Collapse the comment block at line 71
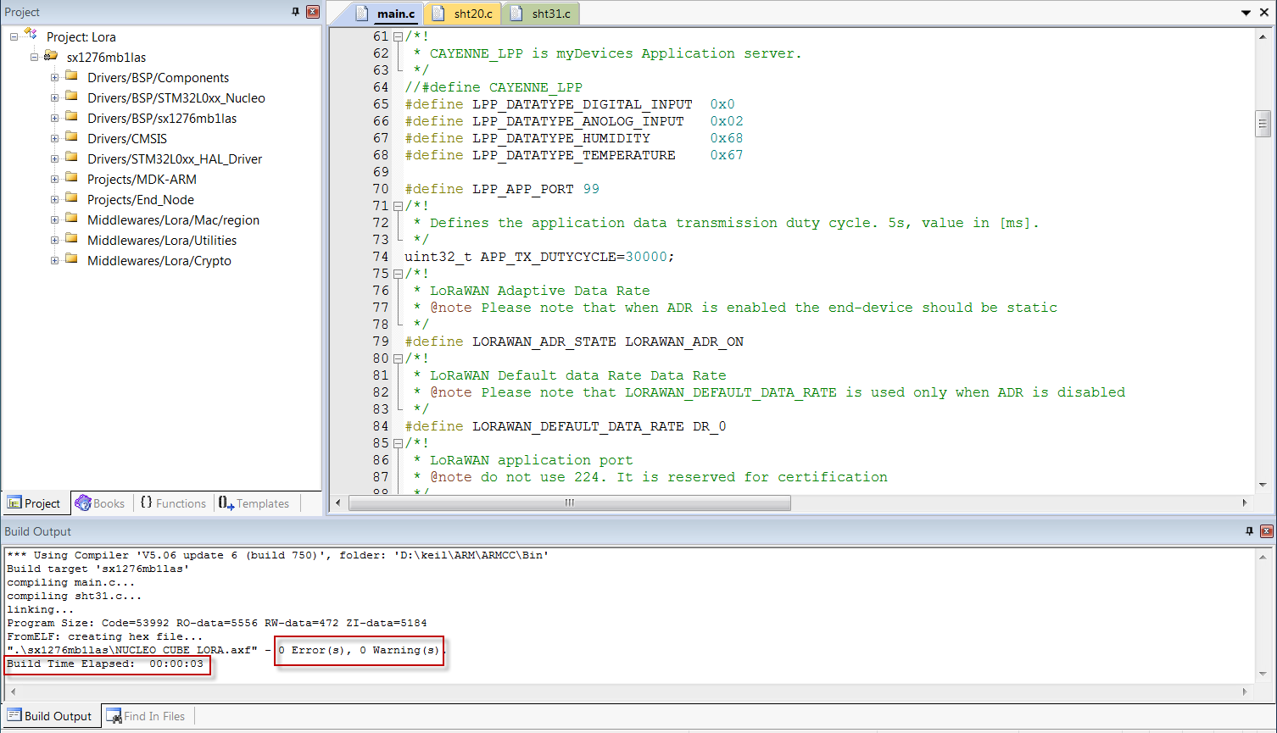This screenshot has width=1277, height=733. point(398,206)
